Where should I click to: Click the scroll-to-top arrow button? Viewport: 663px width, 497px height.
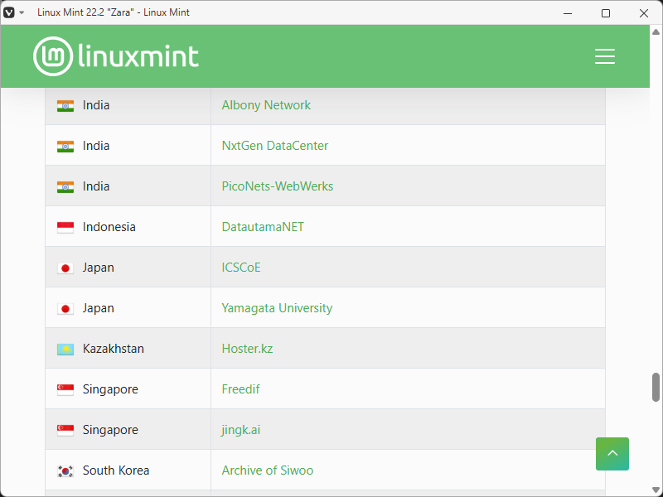[612, 454]
